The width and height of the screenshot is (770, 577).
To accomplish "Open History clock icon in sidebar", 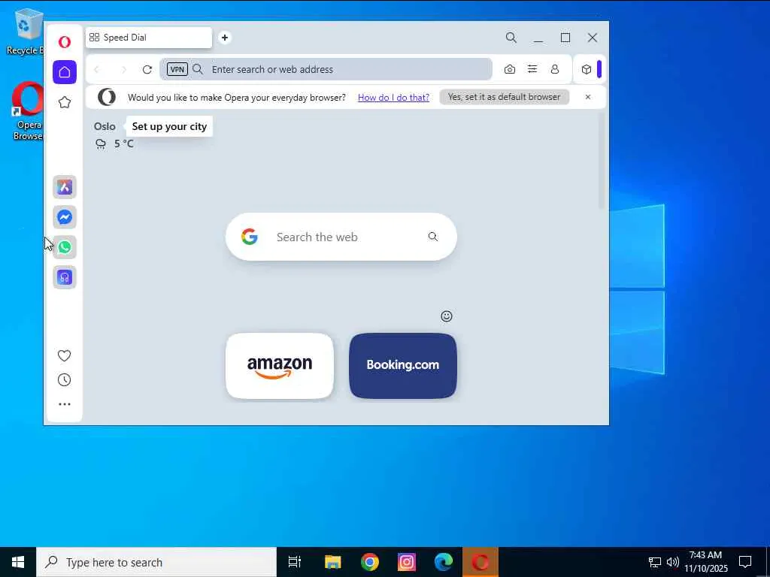I will coord(65,379).
